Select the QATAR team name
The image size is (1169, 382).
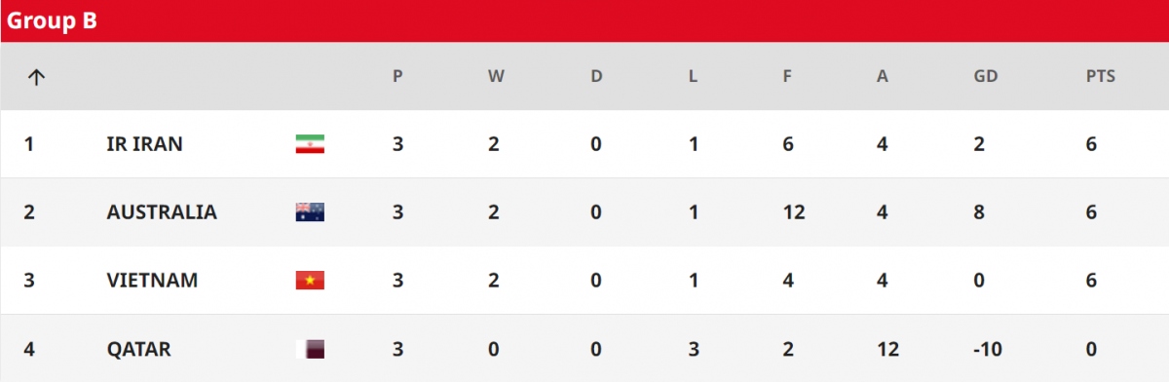click(139, 349)
